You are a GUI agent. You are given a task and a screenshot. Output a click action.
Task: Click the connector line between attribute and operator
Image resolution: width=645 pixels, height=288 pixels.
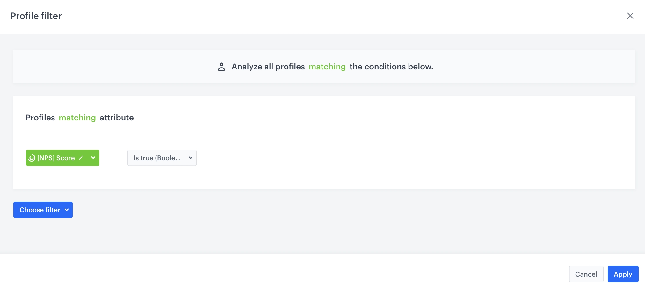click(x=113, y=158)
